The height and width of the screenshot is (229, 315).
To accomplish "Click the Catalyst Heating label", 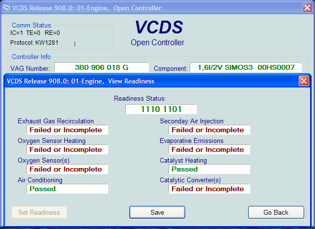I will tap(183, 161).
